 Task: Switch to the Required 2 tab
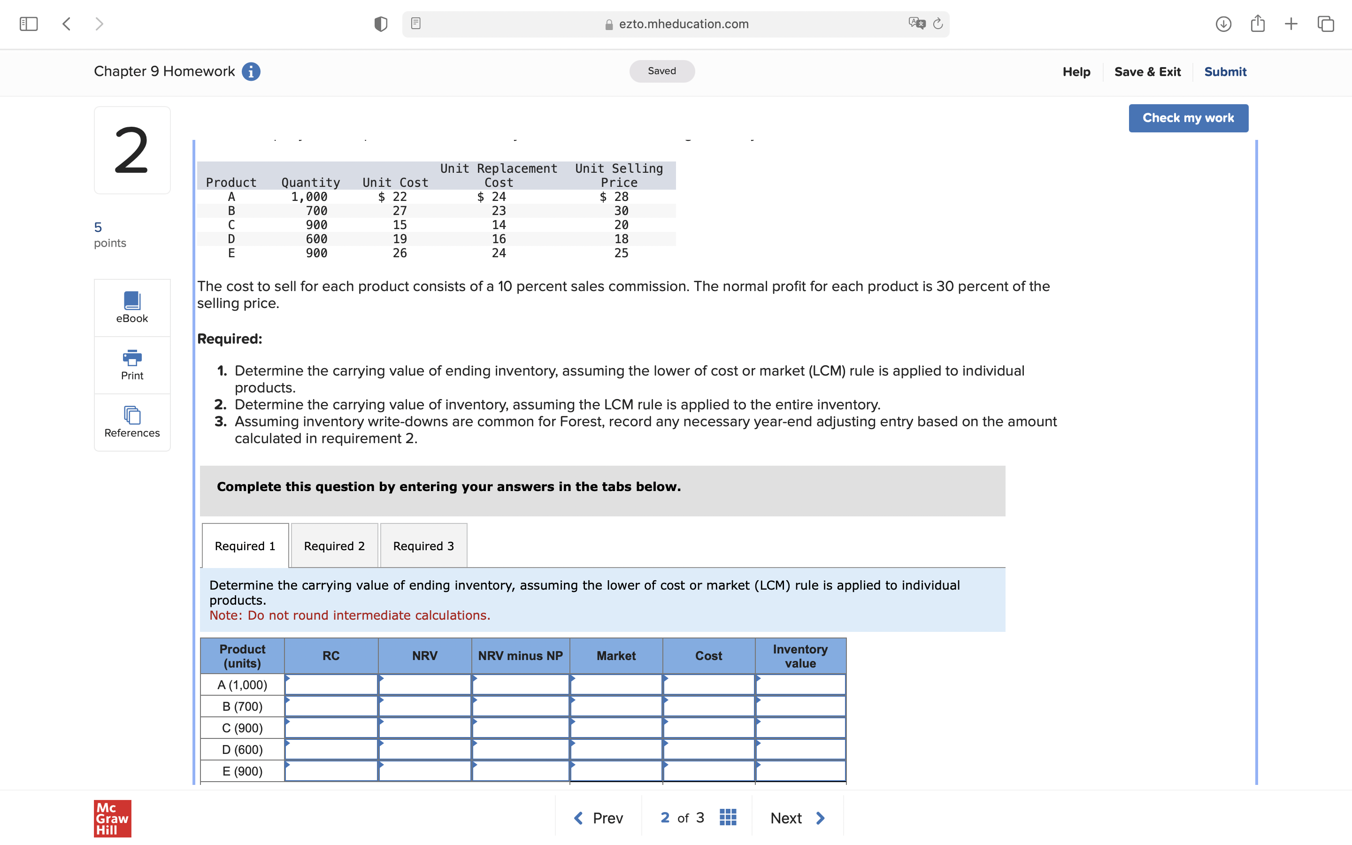[x=334, y=546]
